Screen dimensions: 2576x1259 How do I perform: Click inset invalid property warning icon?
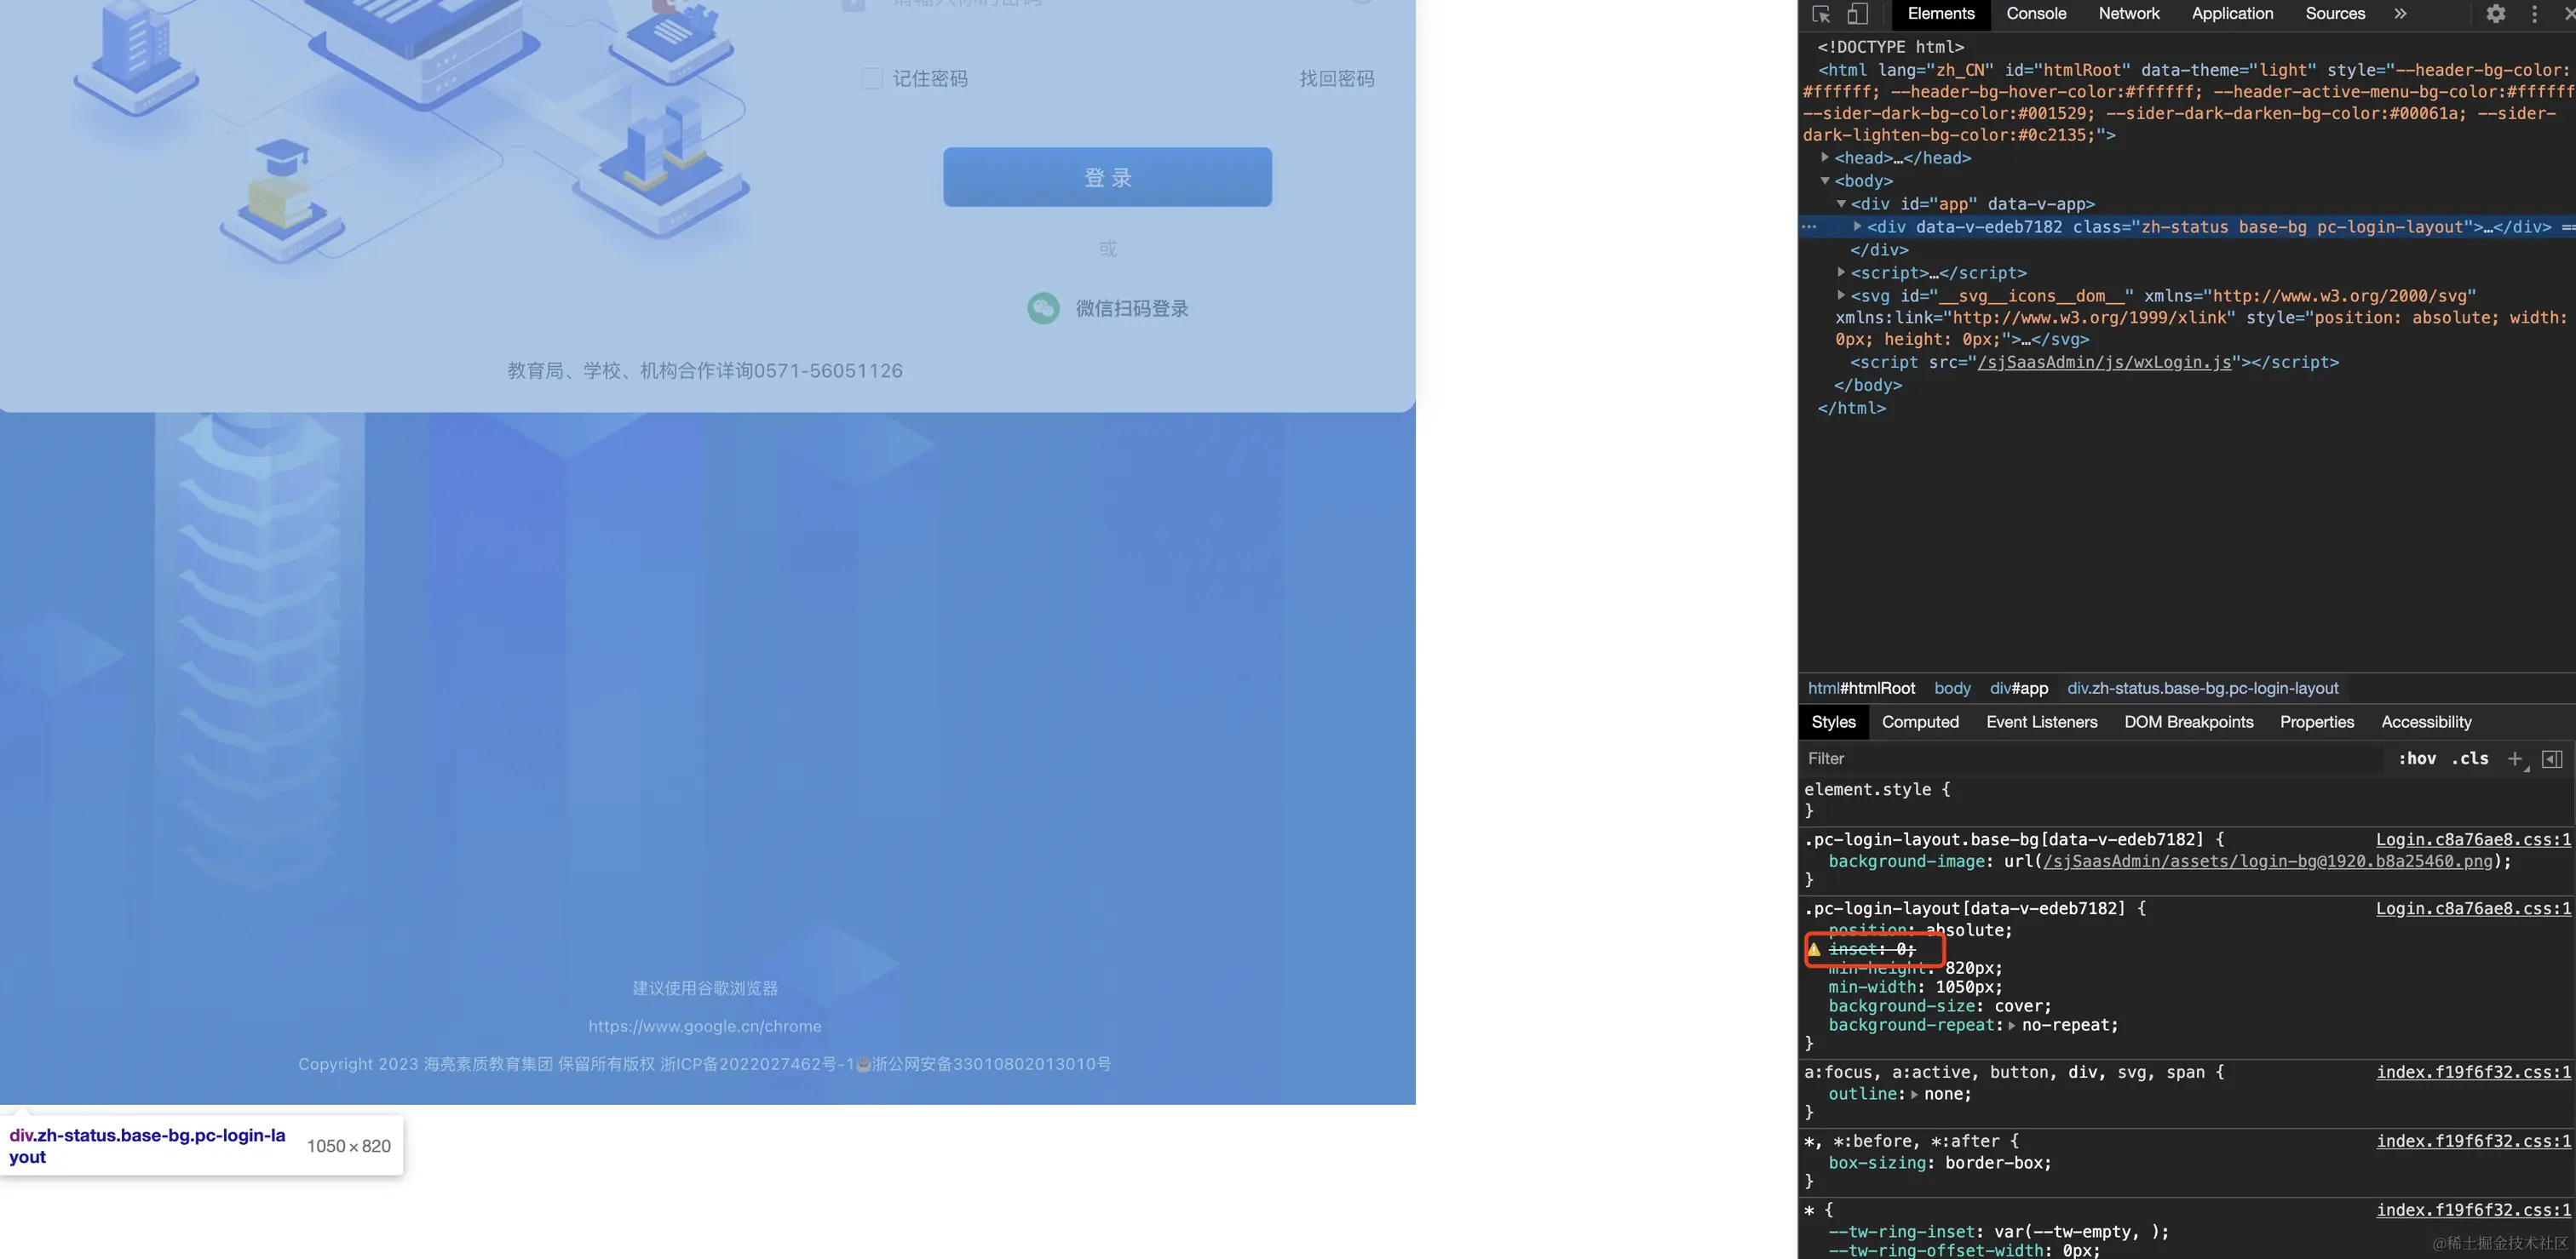[1814, 949]
